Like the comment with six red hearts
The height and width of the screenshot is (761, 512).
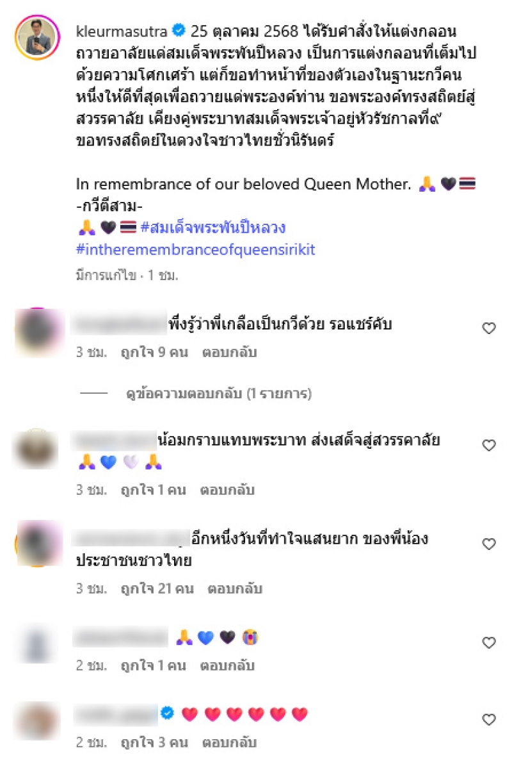(489, 719)
